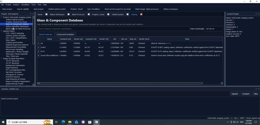This screenshot has height=125, width=260.
Task: Open Grating Spectrometer tool
Action: tap(14, 42)
